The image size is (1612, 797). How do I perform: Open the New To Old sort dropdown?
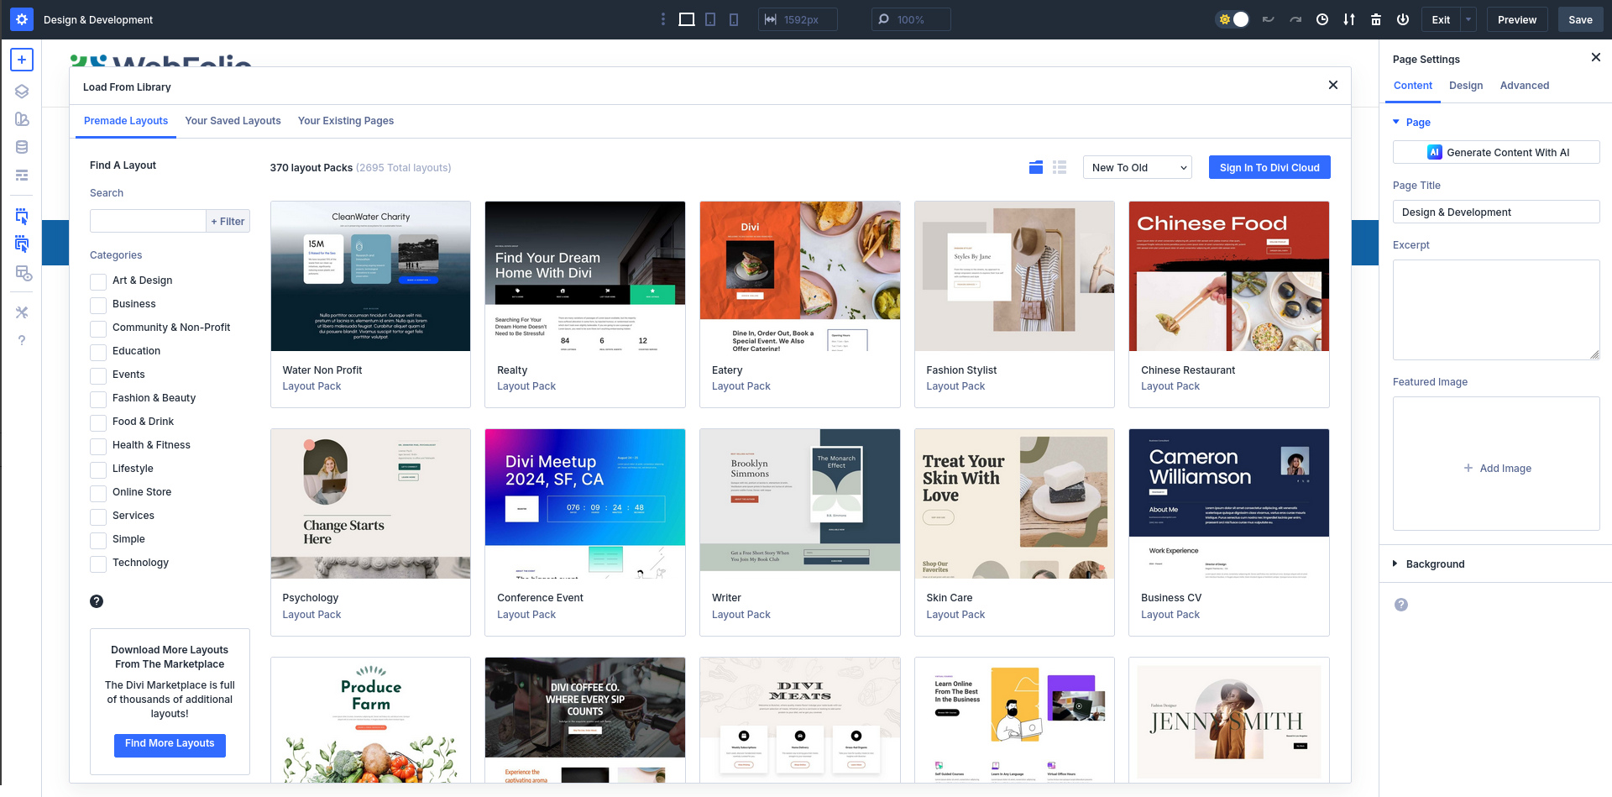coord(1138,168)
